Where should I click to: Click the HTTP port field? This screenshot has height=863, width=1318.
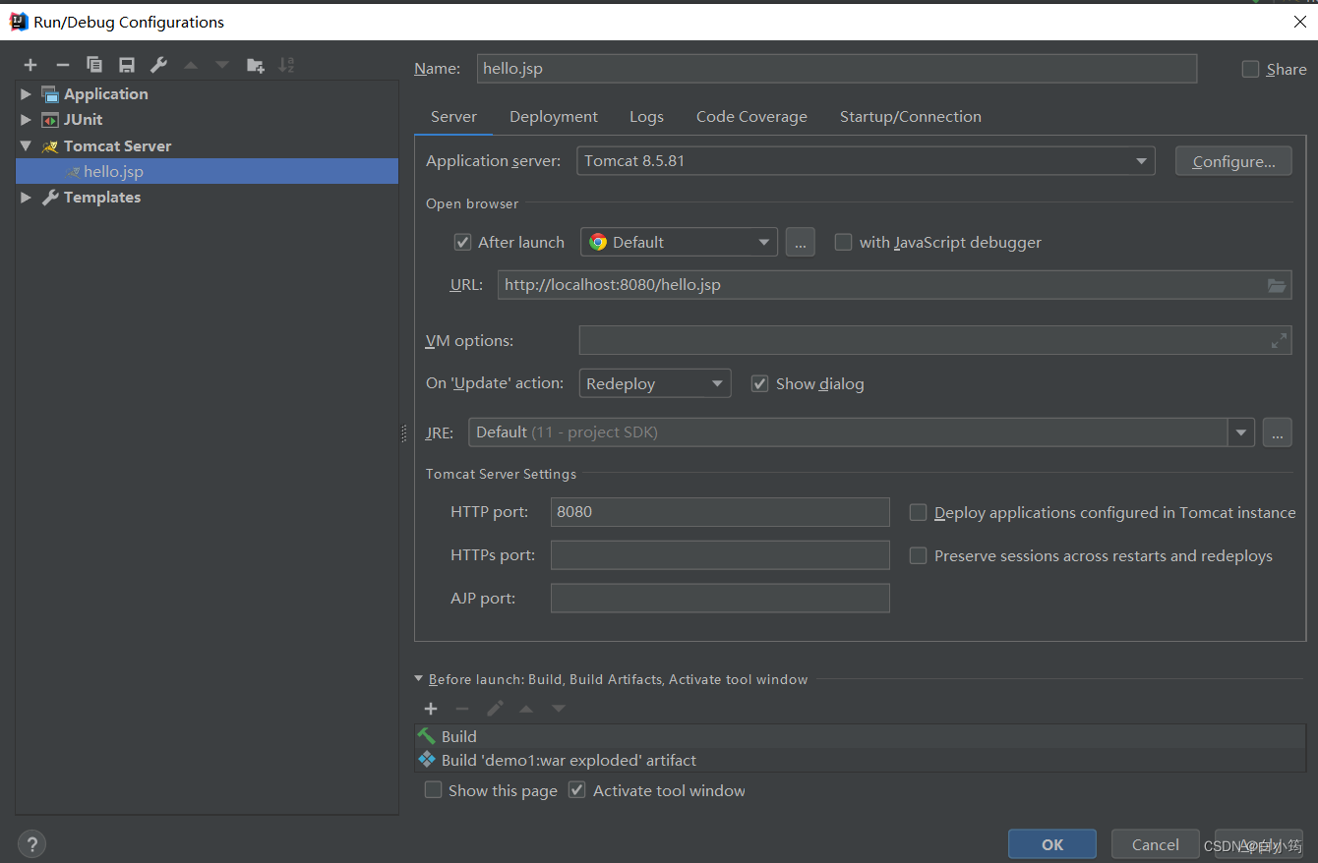point(720,512)
